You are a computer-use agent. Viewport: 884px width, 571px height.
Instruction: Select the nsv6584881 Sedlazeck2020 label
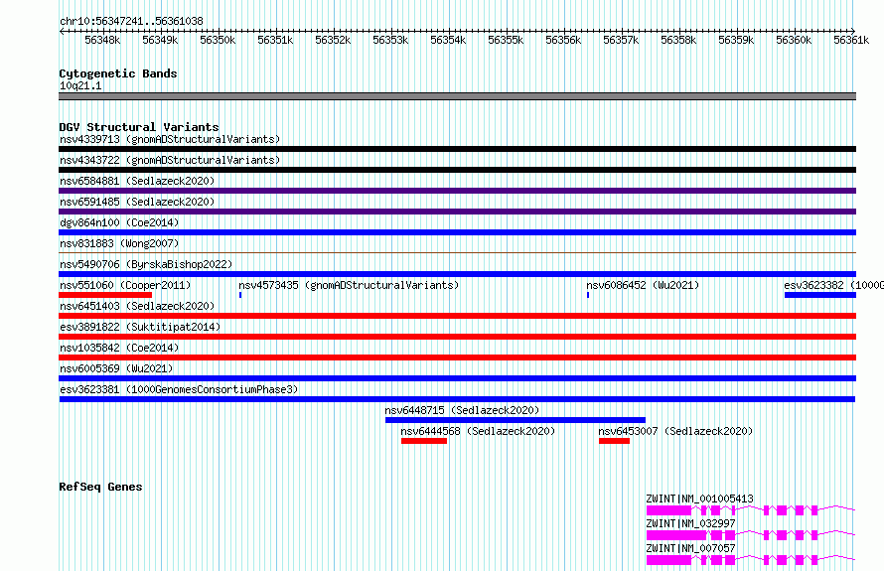tap(137, 181)
